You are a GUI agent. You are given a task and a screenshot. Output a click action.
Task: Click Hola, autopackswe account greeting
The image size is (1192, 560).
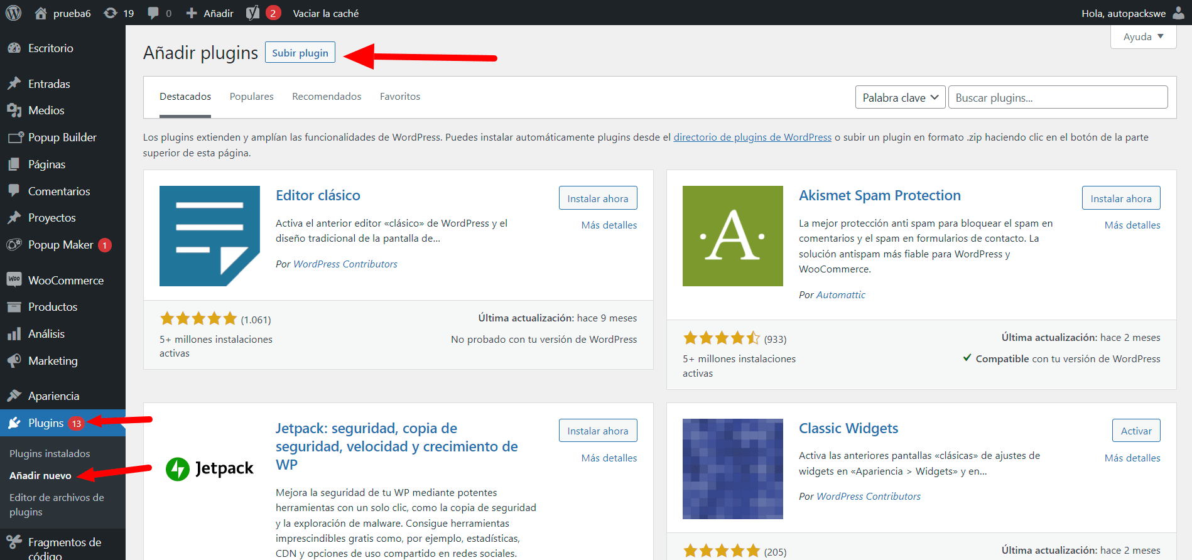click(x=1124, y=13)
